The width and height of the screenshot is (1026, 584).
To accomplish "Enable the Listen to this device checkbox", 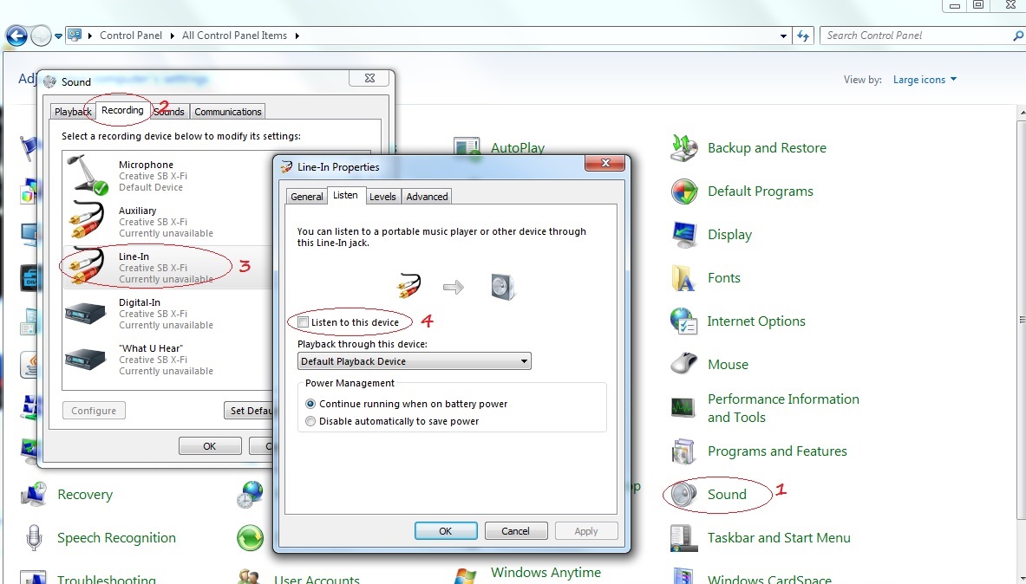I will 303,322.
